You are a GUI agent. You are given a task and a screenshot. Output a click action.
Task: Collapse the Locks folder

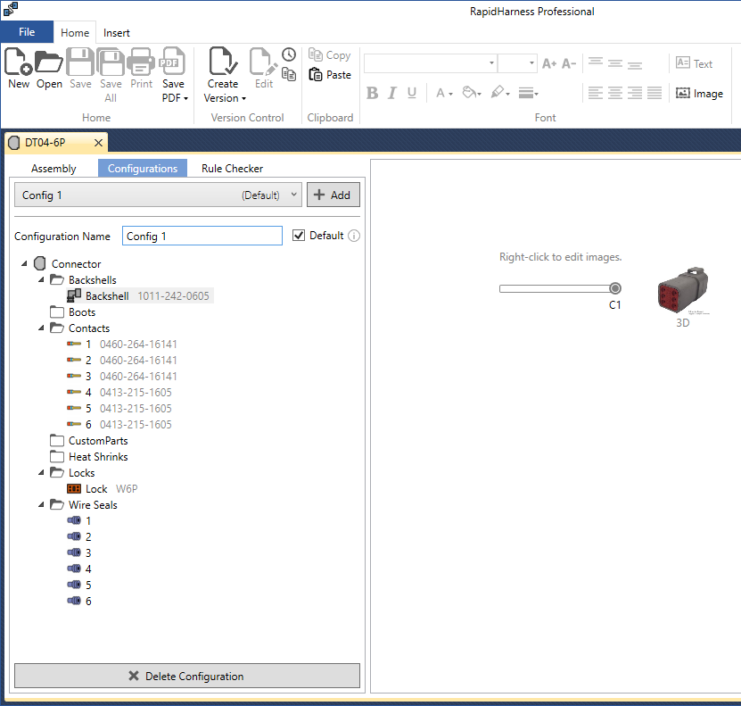pyautogui.click(x=41, y=472)
